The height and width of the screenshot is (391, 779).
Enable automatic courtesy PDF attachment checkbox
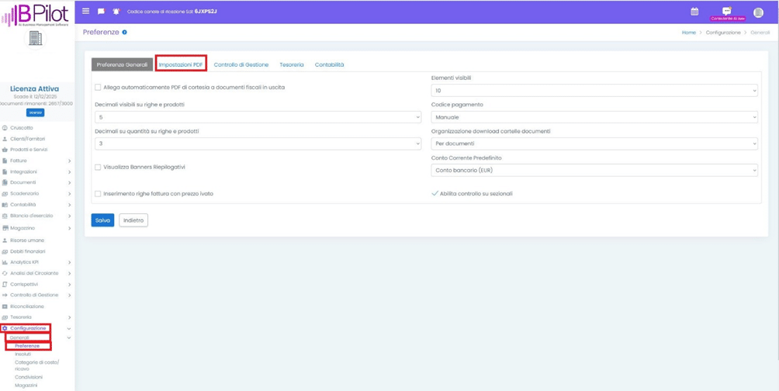(98, 88)
